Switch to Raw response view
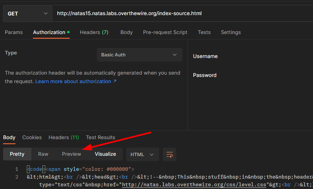This screenshot has width=313, height=189. (43, 154)
